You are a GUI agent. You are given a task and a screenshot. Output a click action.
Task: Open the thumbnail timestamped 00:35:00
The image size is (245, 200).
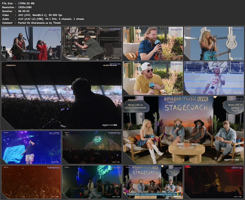(x=31, y=43)
